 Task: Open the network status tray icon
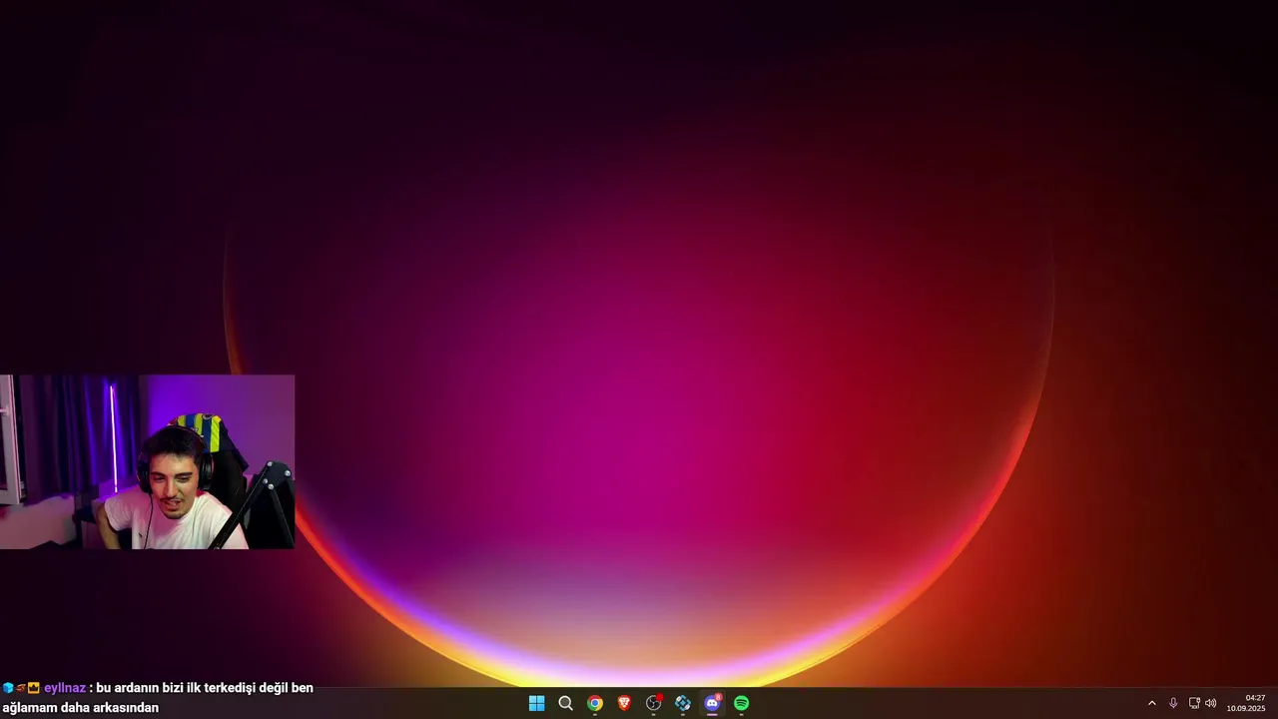point(1194,703)
